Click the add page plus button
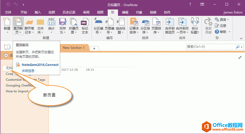 [x=6, y=55]
